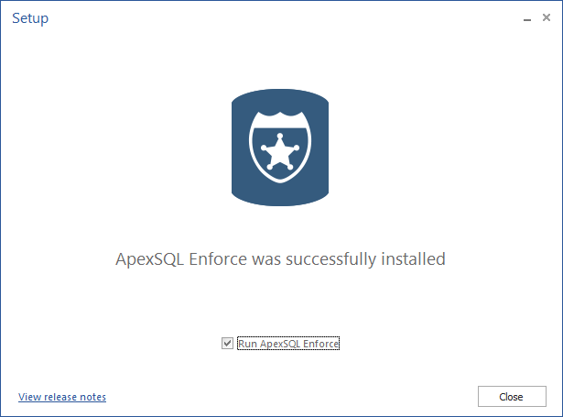
Task: Disable running ApexSQL Enforce after setup
Action: tap(227, 344)
